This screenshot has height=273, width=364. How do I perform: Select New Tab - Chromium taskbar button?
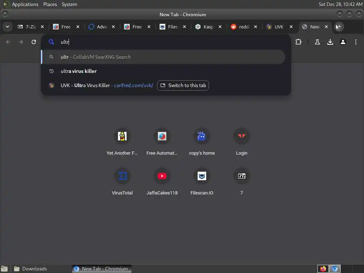(x=102, y=269)
